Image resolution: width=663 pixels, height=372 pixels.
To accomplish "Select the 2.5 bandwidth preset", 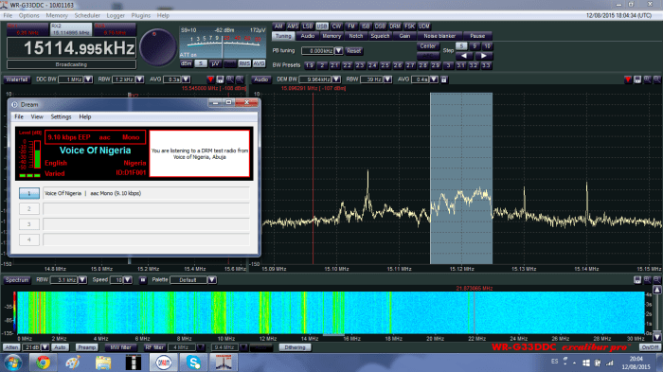I will (385, 65).
